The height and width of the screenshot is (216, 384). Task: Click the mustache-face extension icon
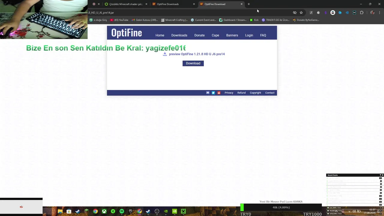point(333,13)
